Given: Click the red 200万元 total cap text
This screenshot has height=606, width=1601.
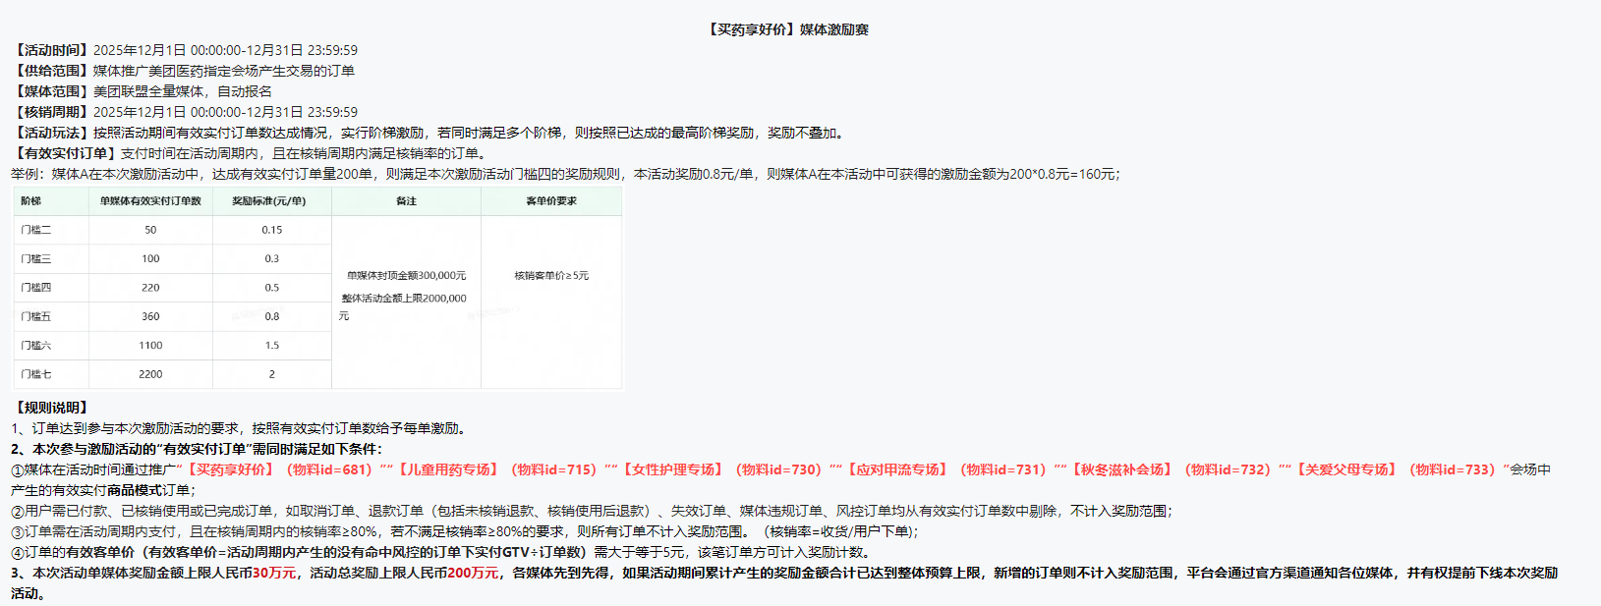Looking at the screenshot, I should [x=473, y=573].
